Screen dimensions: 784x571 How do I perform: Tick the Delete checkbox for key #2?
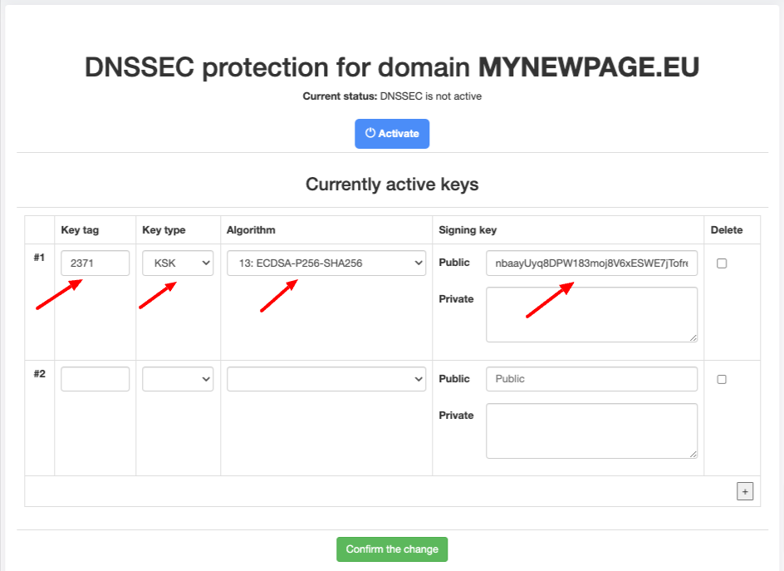722,379
